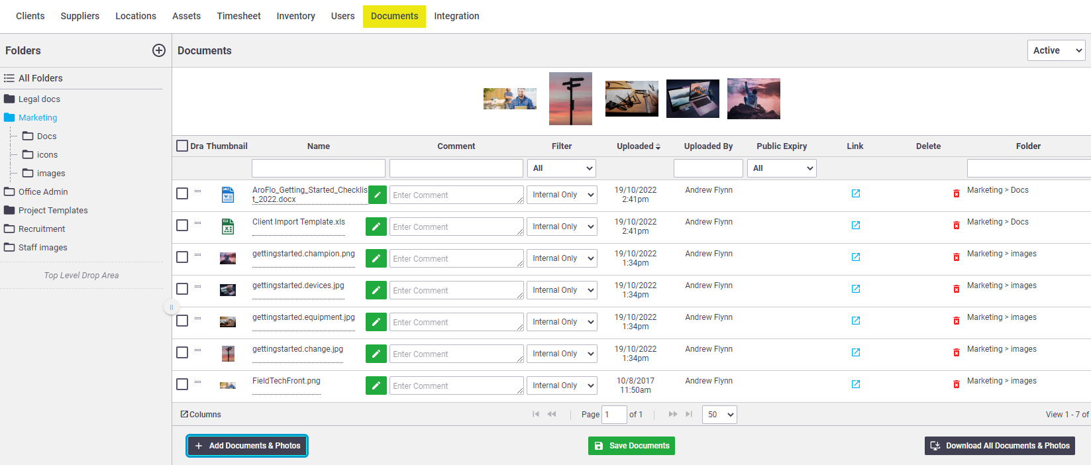This screenshot has height=465, width=1091.
Task: Open the Integration tab
Action: [457, 16]
